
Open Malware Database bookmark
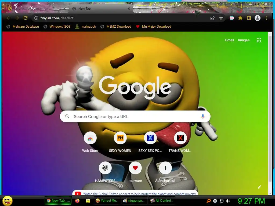[x=23, y=27]
